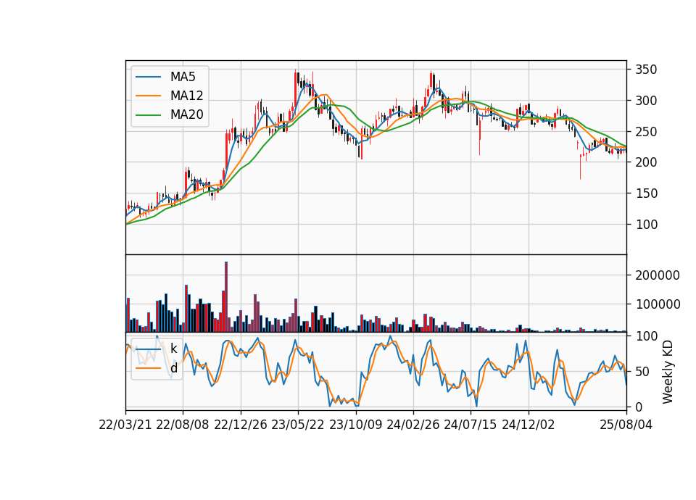This screenshot has height=500, width=696.
Task: Click the tallest volume bar
Action: coord(226,297)
